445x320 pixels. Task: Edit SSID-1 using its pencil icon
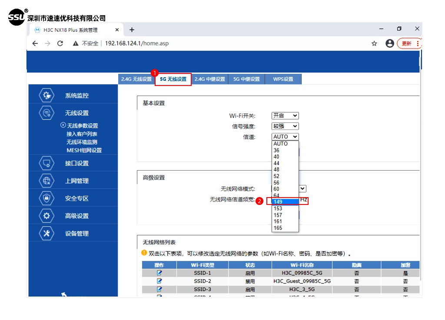click(159, 273)
